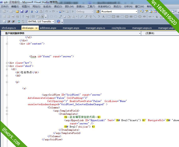Viewport: 179px width, 147px height.
Task: Open the 文件(F) menu
Action: coord(5,7)
